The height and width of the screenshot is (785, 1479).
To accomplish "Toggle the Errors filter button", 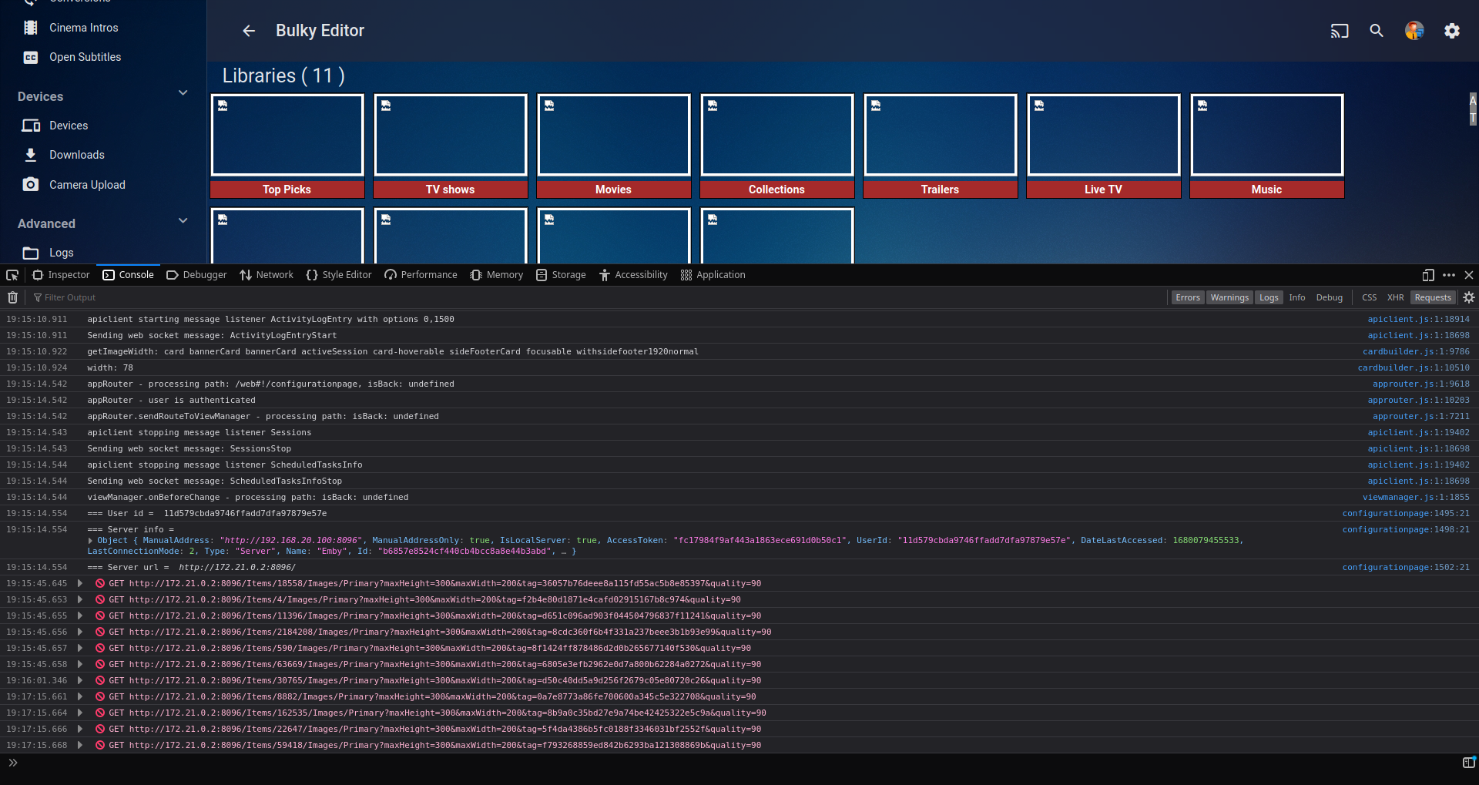I will pyautogui.click(x=1187, y=297).
